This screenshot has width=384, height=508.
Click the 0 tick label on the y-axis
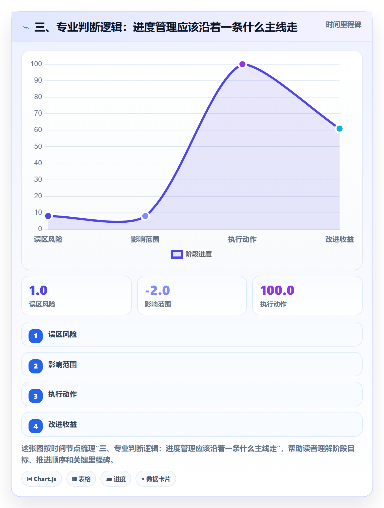40,229
